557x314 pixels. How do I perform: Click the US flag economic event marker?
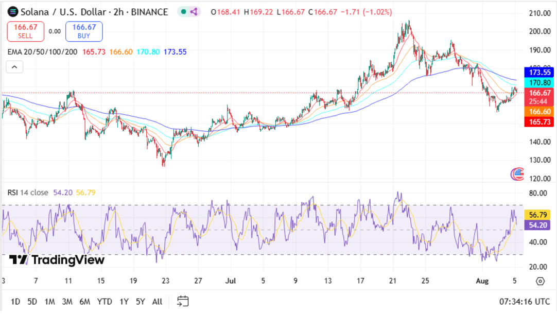click(x=517, y=175)
